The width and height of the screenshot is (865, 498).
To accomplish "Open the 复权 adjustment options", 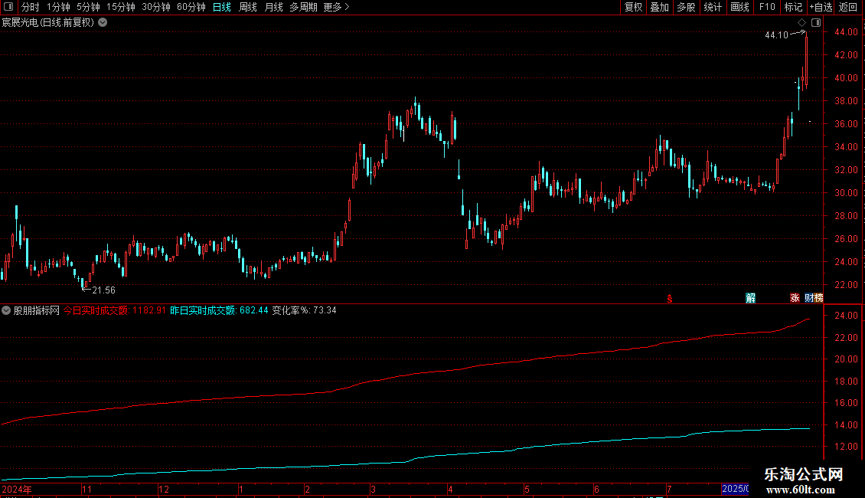I will pos(633,7).
